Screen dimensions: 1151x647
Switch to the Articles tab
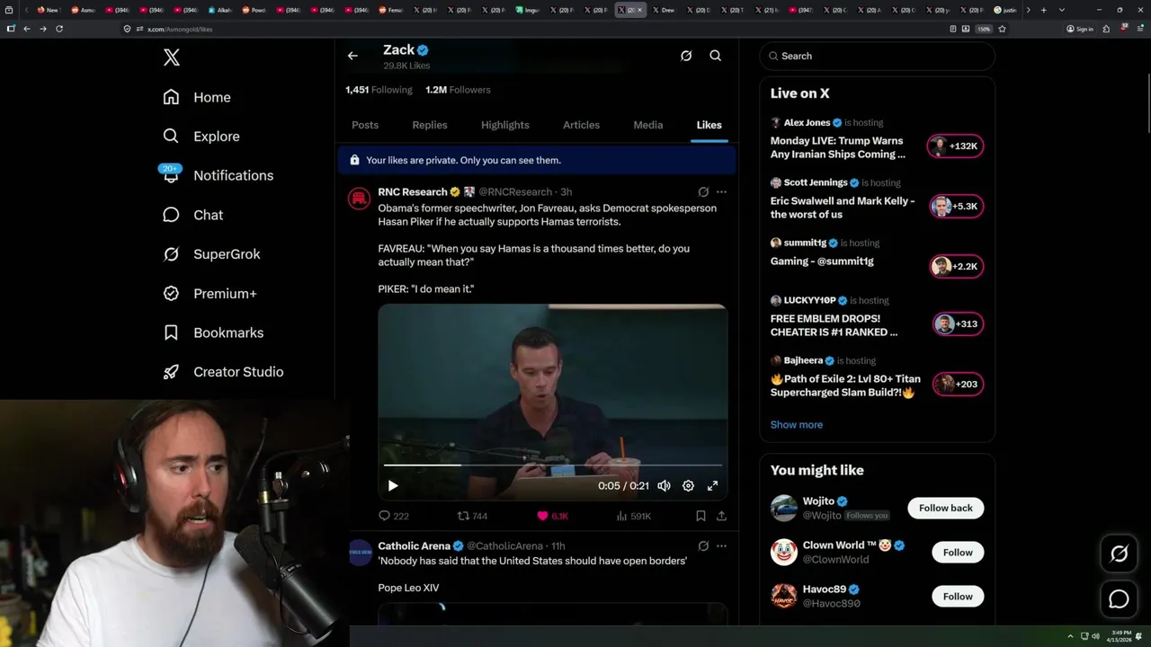[x=581, y=125]
